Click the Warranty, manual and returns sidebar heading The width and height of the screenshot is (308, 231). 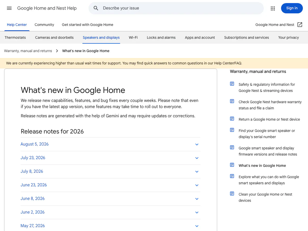[258, 72]
